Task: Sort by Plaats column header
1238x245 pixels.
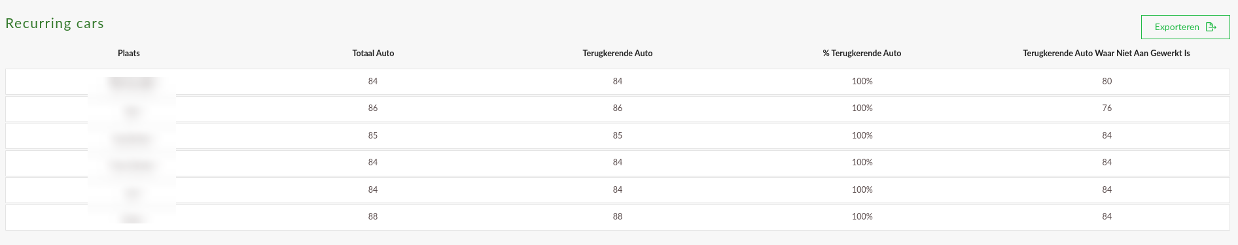Action: [129, 54]
